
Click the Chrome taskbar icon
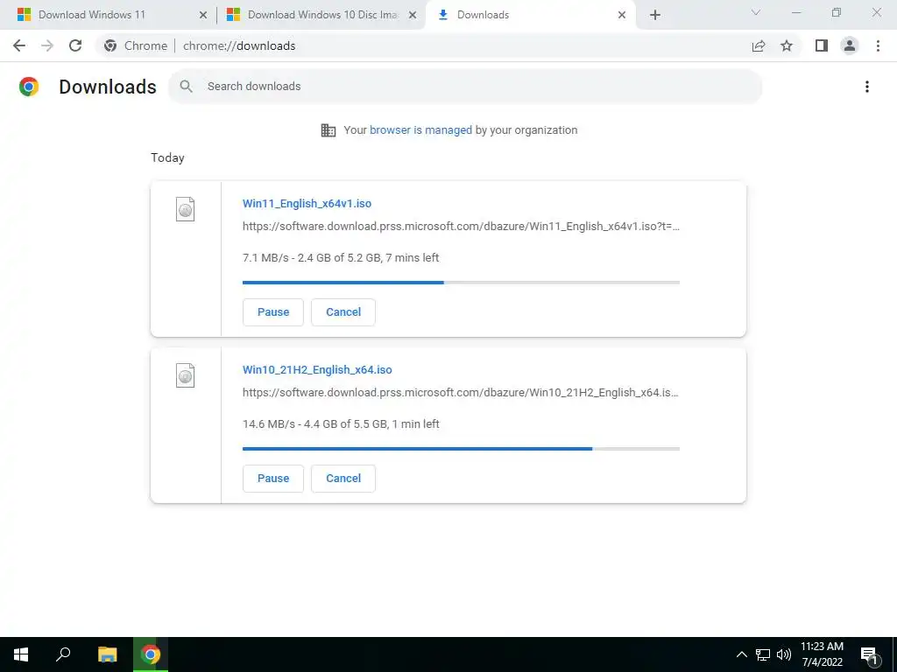(151, 654)
